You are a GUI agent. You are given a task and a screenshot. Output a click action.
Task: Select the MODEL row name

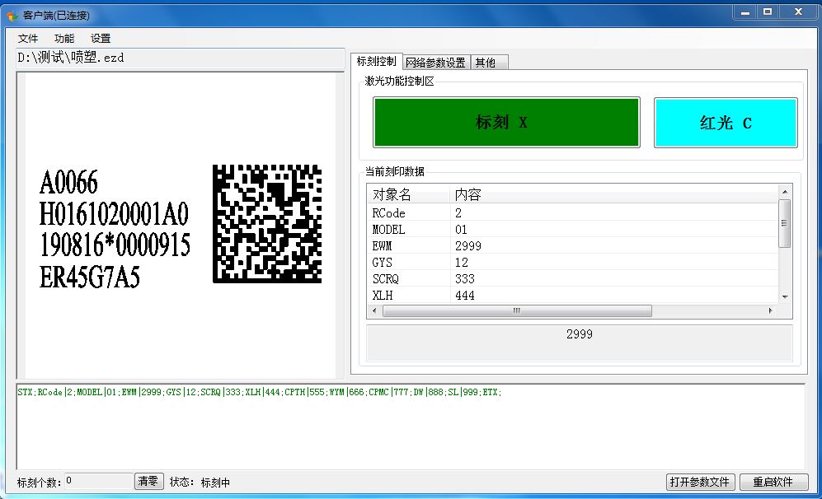coord(388,230)
